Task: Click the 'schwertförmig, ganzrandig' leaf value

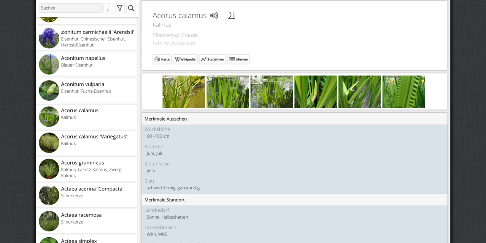Action: click(x=173, y=188)
